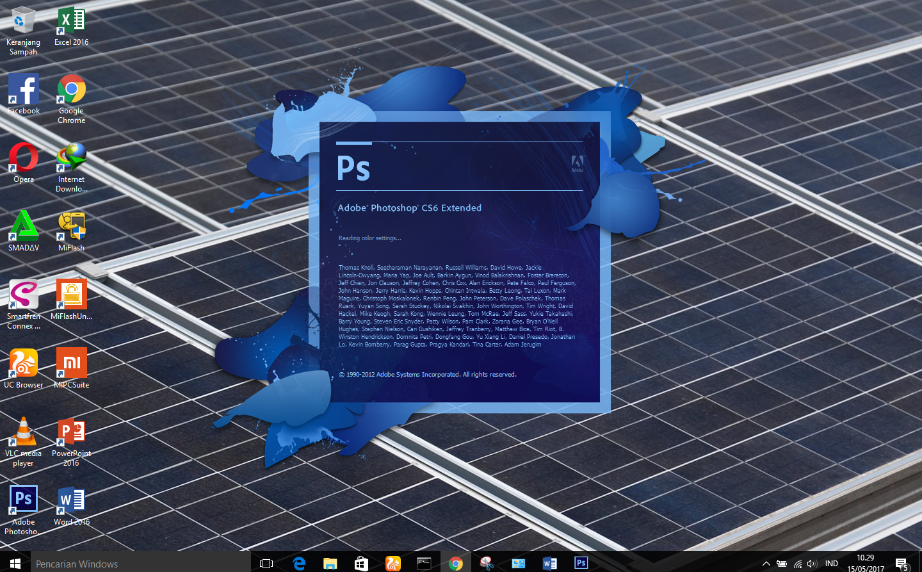Screen dimensions: 922x572
Task: Open Task View from taskbar
Action: (x=266, y=564)
